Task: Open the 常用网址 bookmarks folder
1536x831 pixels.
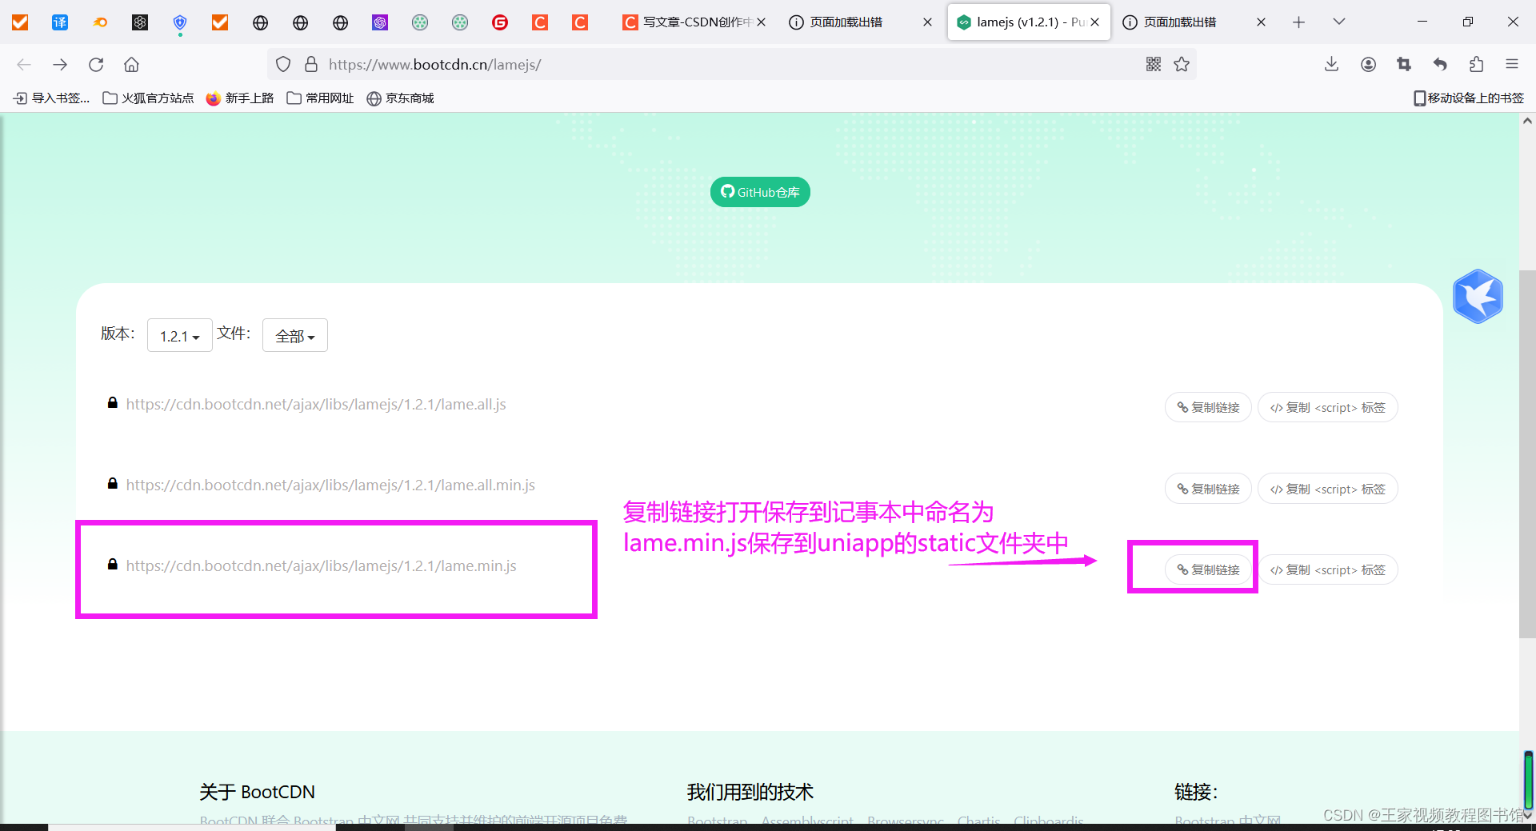Action: pyautogui.click(x=320, y=98)
